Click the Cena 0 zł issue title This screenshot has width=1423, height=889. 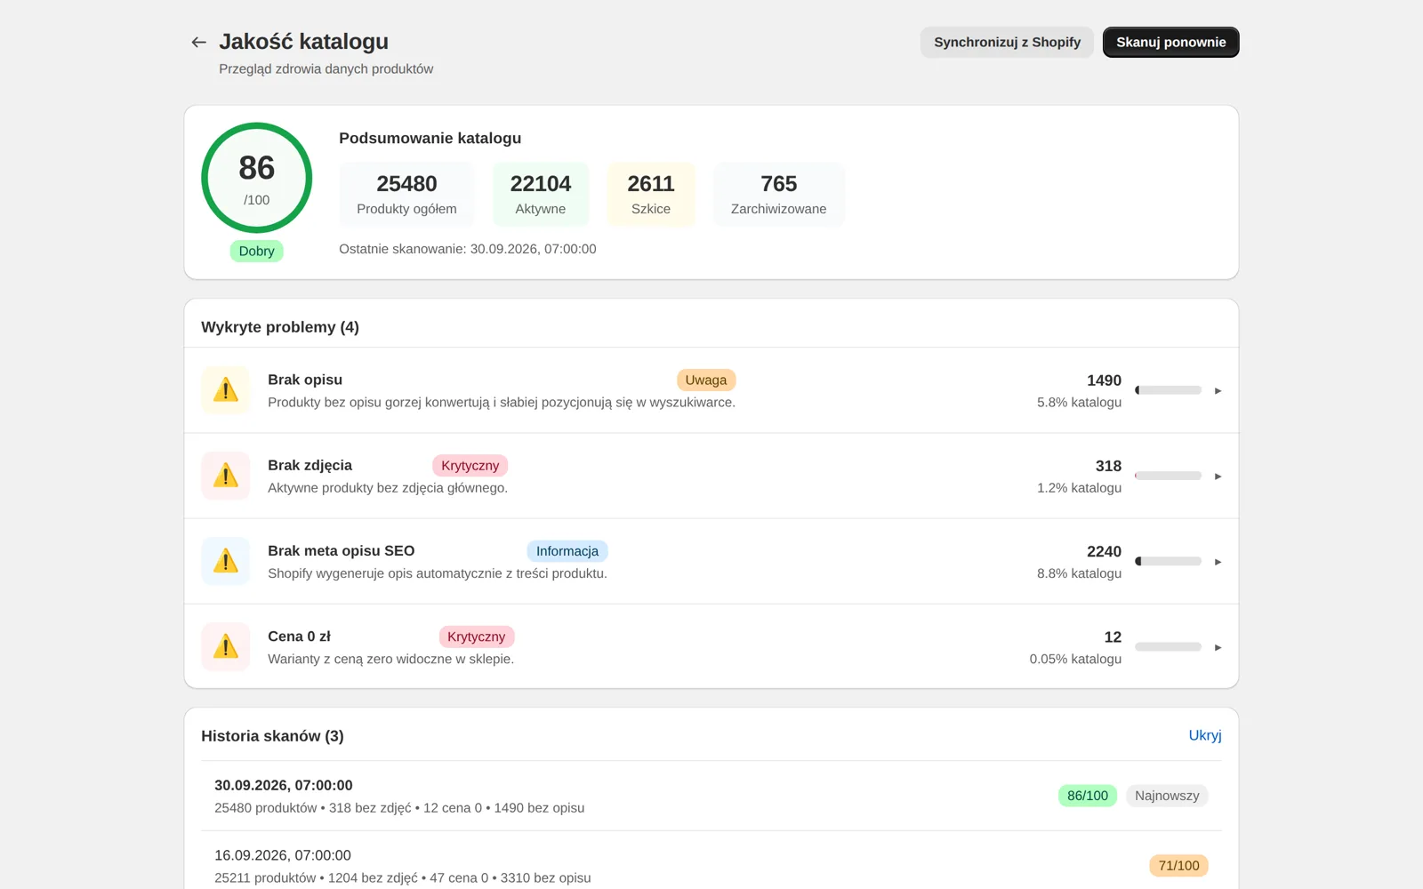pyautogui.click(x=299, y=637)
